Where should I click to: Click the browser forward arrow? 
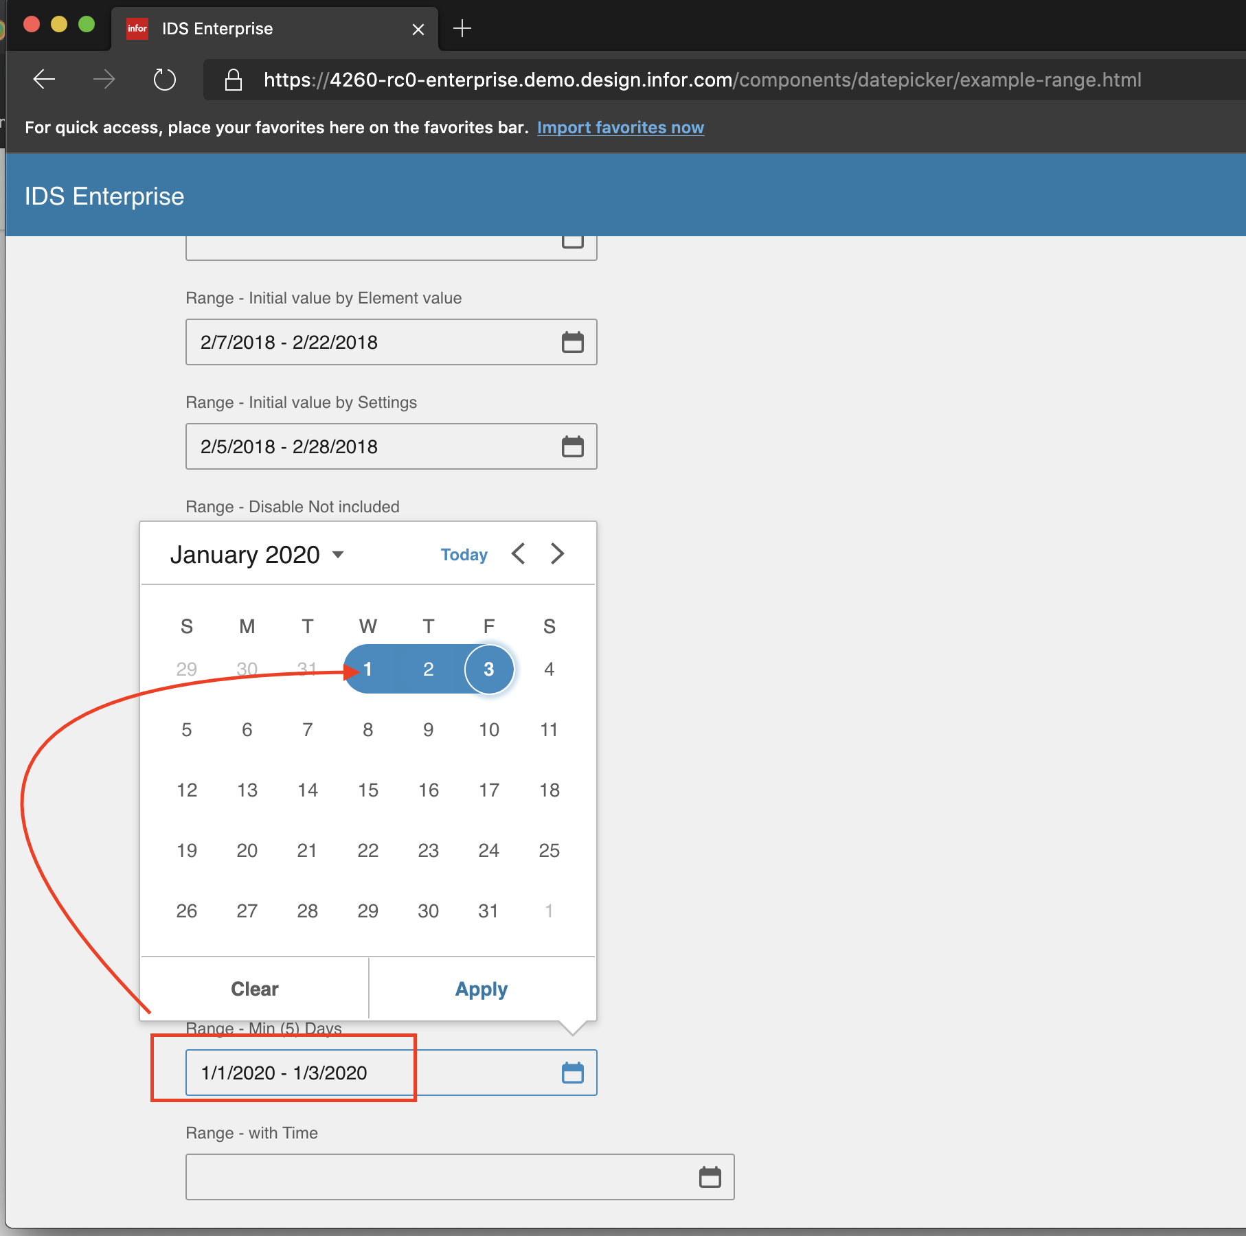[104, 80]
